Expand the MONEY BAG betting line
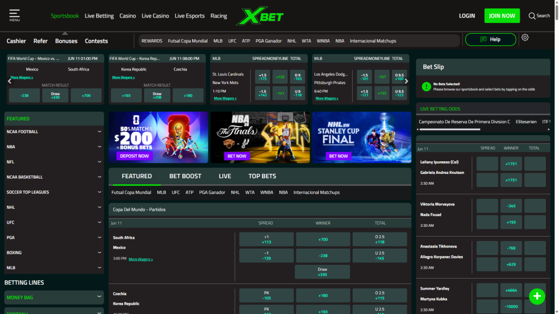This screenshot has width=559, height=314. pyautogui.click(x=54, y=297)
